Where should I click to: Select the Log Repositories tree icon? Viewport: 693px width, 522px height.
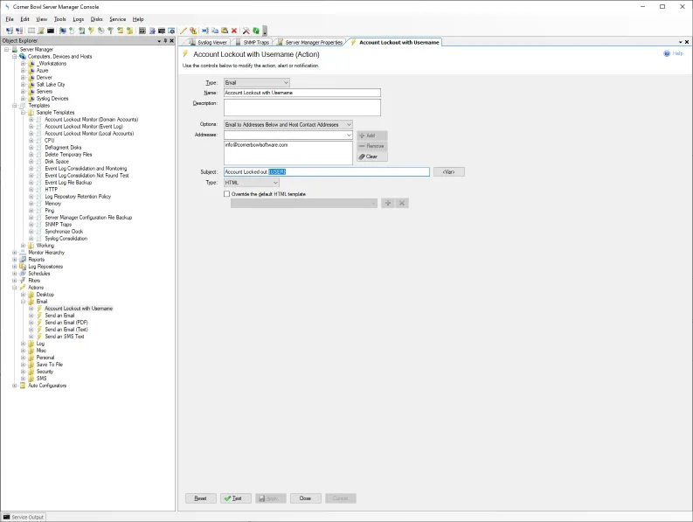(23, 267)
